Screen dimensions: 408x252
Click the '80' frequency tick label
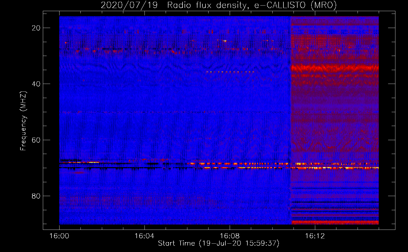click(36, 196)
